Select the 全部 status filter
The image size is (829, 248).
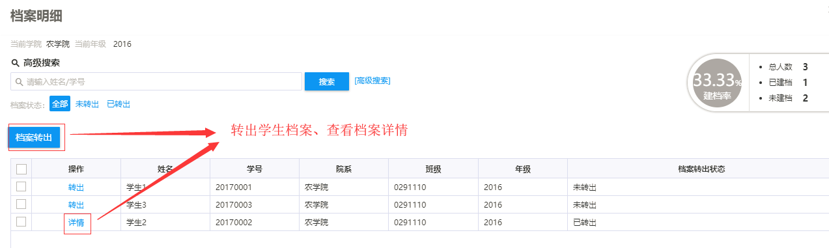tap(60, 104)
